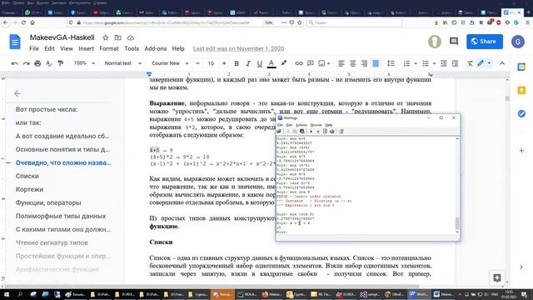Open the last edit history link
This screenshot has height=300, width=533.
coord(239,48)
